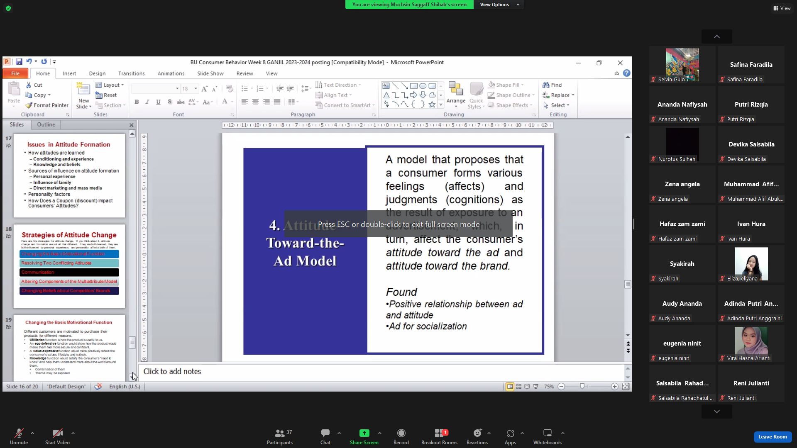Open the Animations ribbon tab
Viewport: 797px width, 448px height.
pos(171,73)
